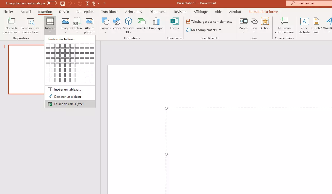Click Télécharger des compléments
This screenshot has height=194, width=332.
(209, 22)
